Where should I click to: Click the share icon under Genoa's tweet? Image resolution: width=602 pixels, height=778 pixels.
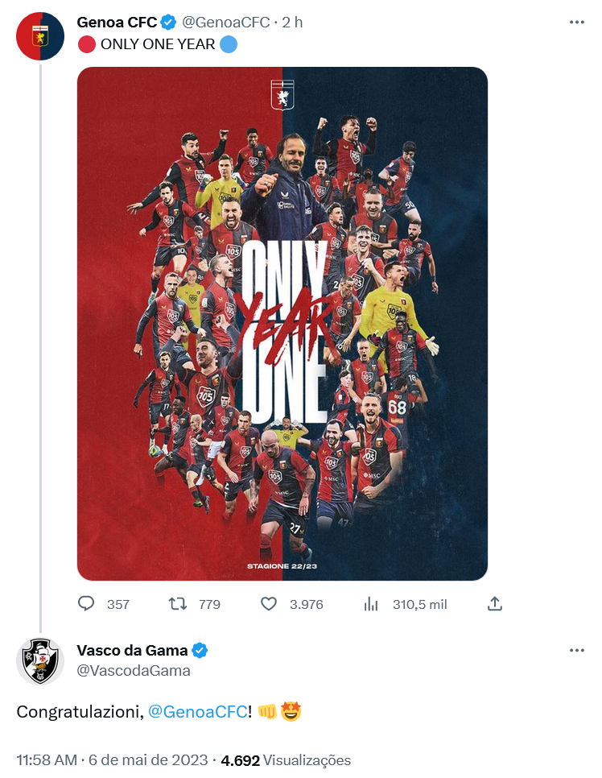pyautogui.click(x=495, y=603)
